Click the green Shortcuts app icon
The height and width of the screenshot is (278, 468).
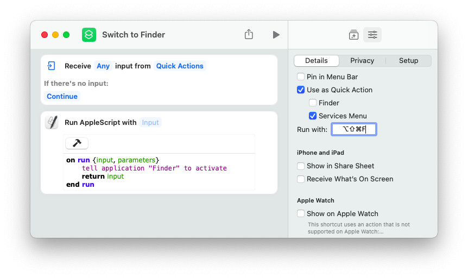coord(89,35)
